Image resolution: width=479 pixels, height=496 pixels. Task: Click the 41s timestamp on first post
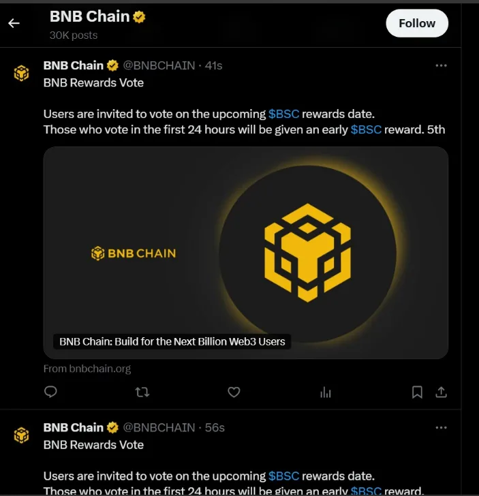(x=214, y=65)
